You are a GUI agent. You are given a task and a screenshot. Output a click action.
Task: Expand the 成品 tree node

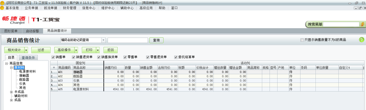(11, 100)
